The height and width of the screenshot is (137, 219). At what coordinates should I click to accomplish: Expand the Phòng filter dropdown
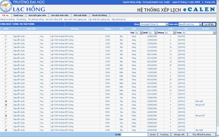pos(174,33)
